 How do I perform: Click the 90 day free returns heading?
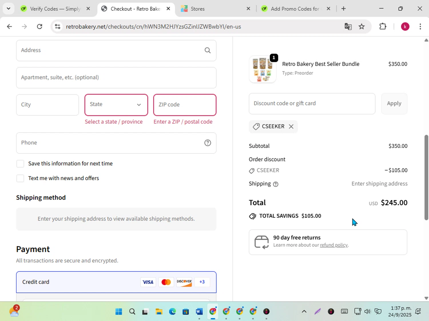(297, 238)
